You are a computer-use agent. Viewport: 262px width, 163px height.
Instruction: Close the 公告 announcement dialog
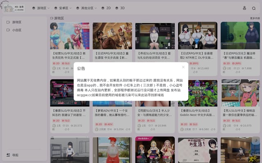pos(183,67)
